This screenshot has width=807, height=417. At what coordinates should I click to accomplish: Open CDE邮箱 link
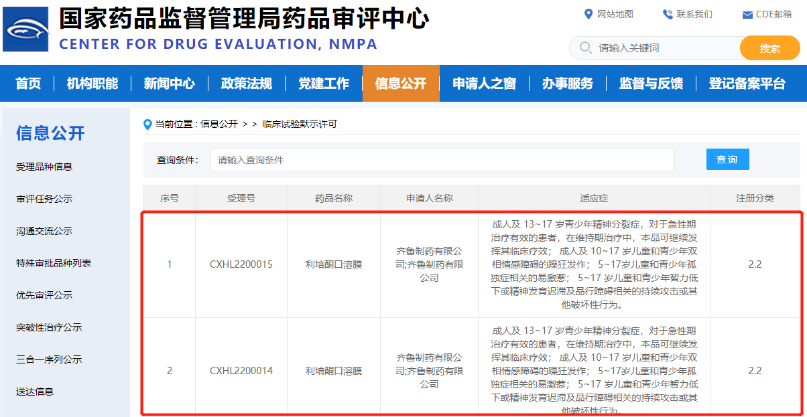pos(774,14)
